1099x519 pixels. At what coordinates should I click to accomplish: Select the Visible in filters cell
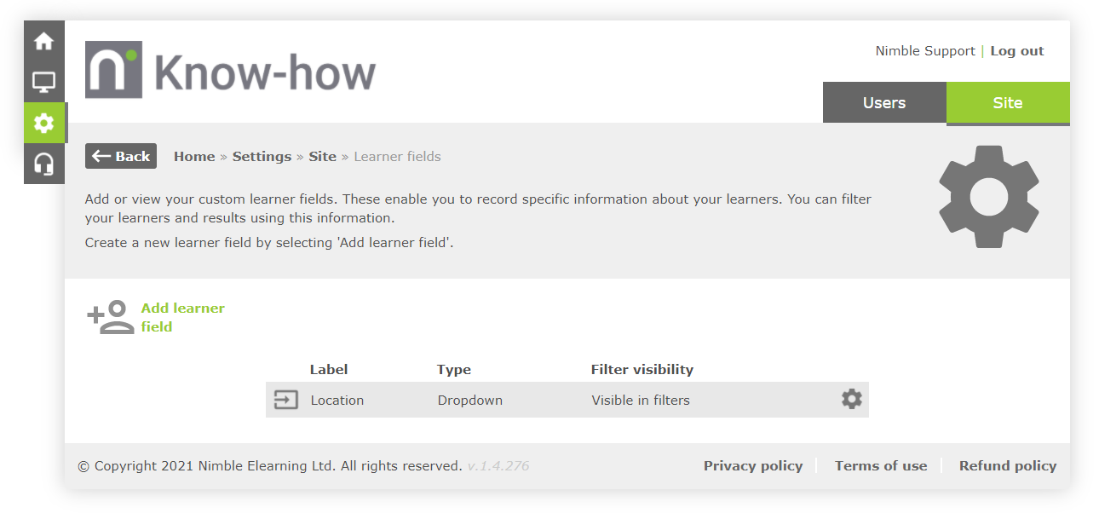[641, 401]
